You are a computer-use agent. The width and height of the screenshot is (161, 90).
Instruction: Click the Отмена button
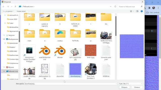tap(137, 87)
